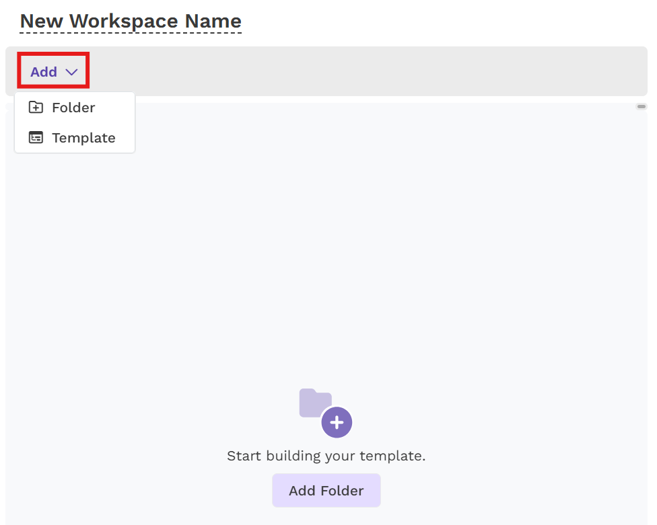Click the white plus sign inside the purple circle
Viewport: 657px width, 525px height.
tap(337, 423)
